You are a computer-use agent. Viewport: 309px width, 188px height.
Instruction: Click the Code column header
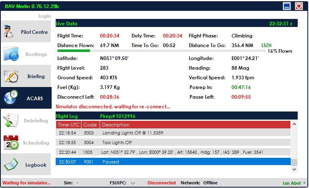[x=90, y=125]
